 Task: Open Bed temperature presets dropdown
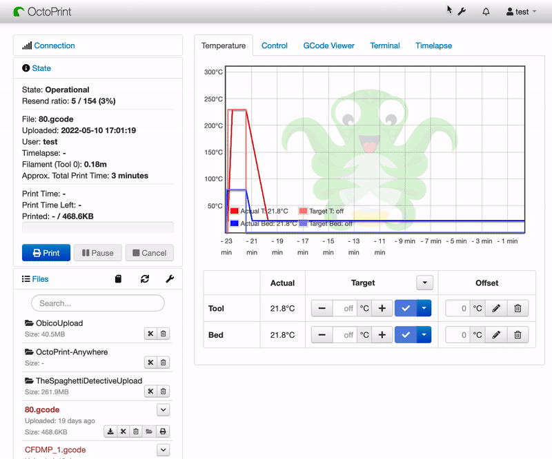click(424, 335)
